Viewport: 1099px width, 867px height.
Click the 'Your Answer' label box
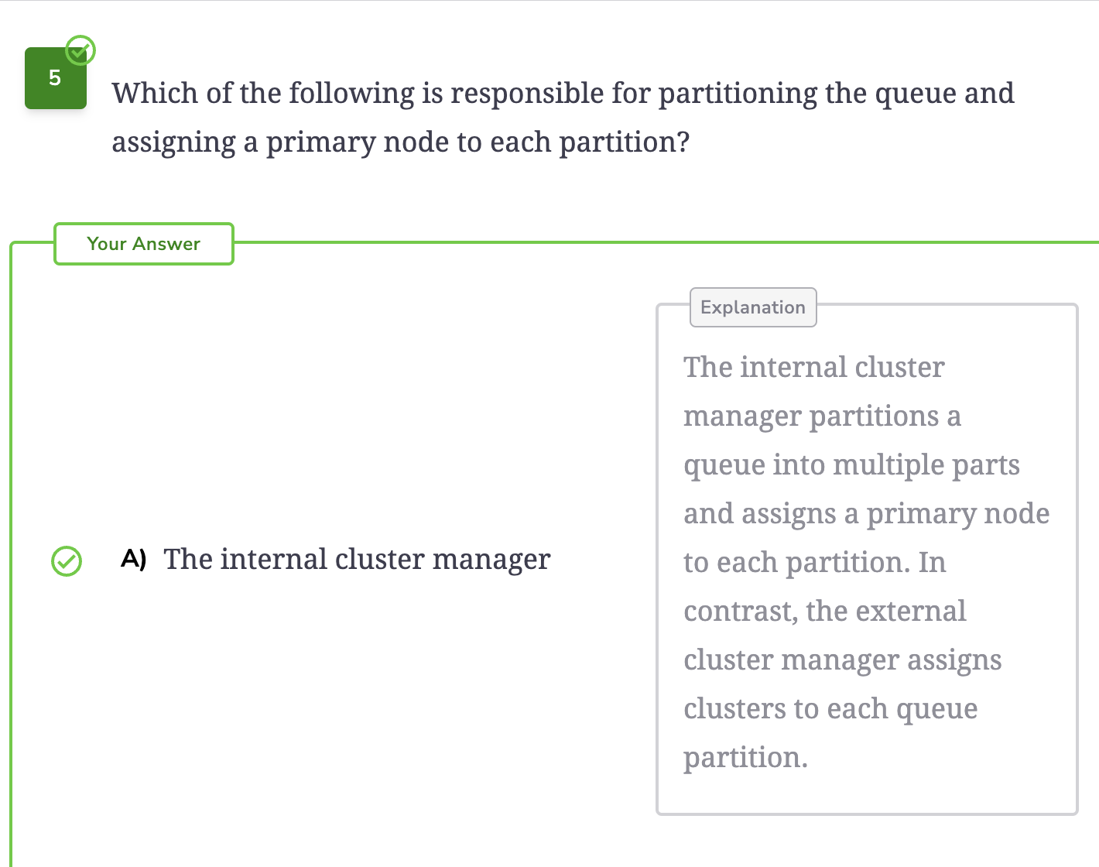144,244
